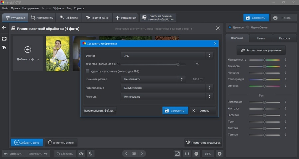Click Отмена button in save dialog
This screenshot has width=299, height=159.
[203, 111]
